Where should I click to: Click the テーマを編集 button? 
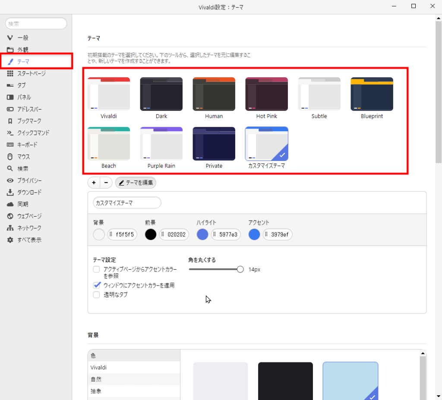136,183
